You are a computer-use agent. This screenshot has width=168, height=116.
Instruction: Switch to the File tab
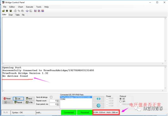pos(23,15)
